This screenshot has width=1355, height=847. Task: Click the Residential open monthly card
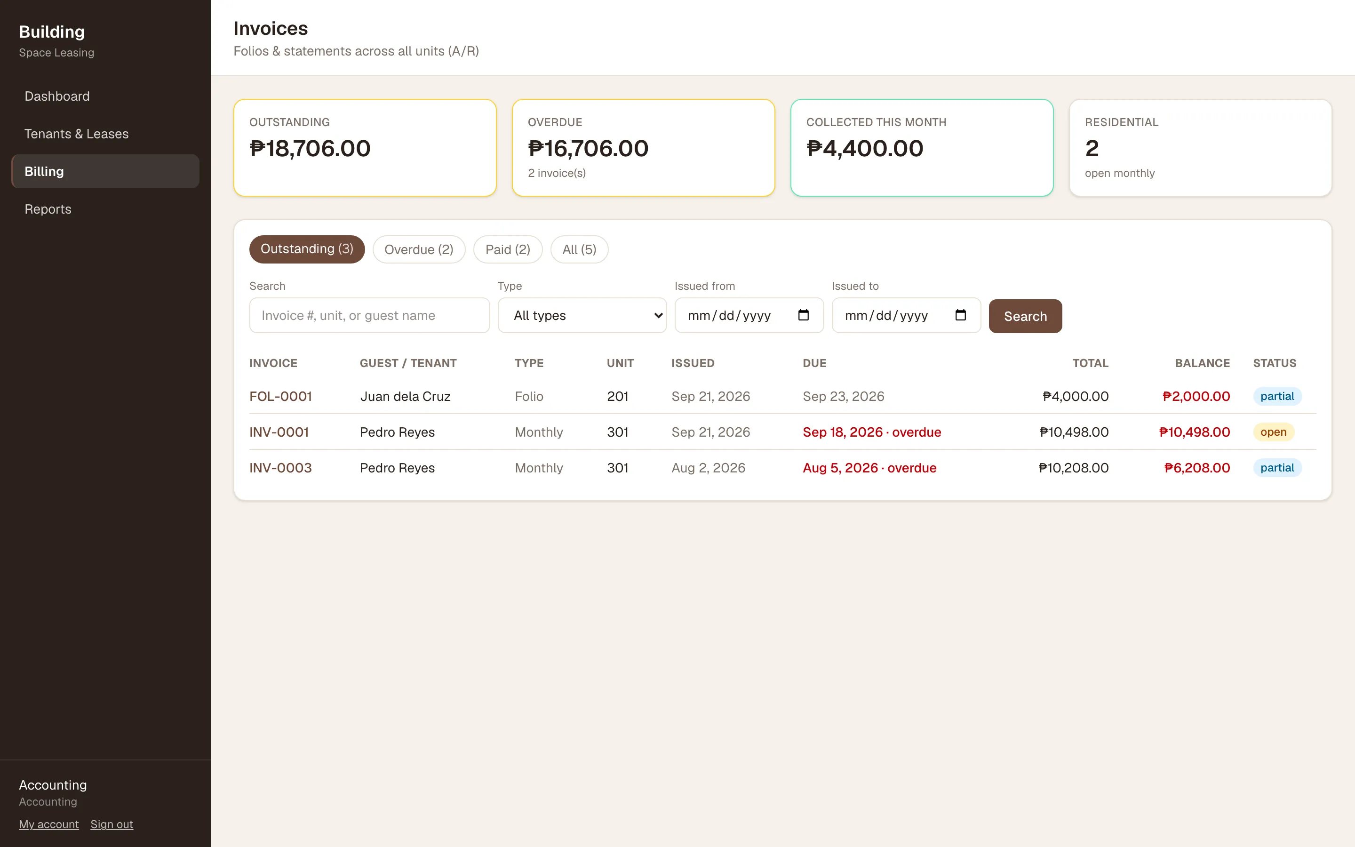click(x=1200, y=148)
